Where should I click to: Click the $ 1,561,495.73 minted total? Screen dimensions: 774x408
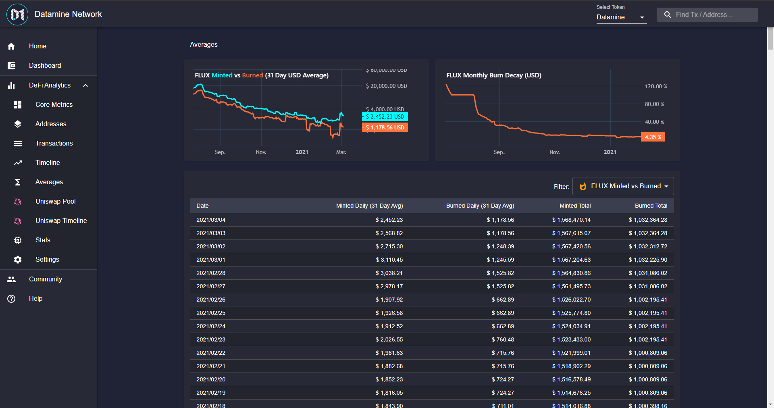[571, 287]
